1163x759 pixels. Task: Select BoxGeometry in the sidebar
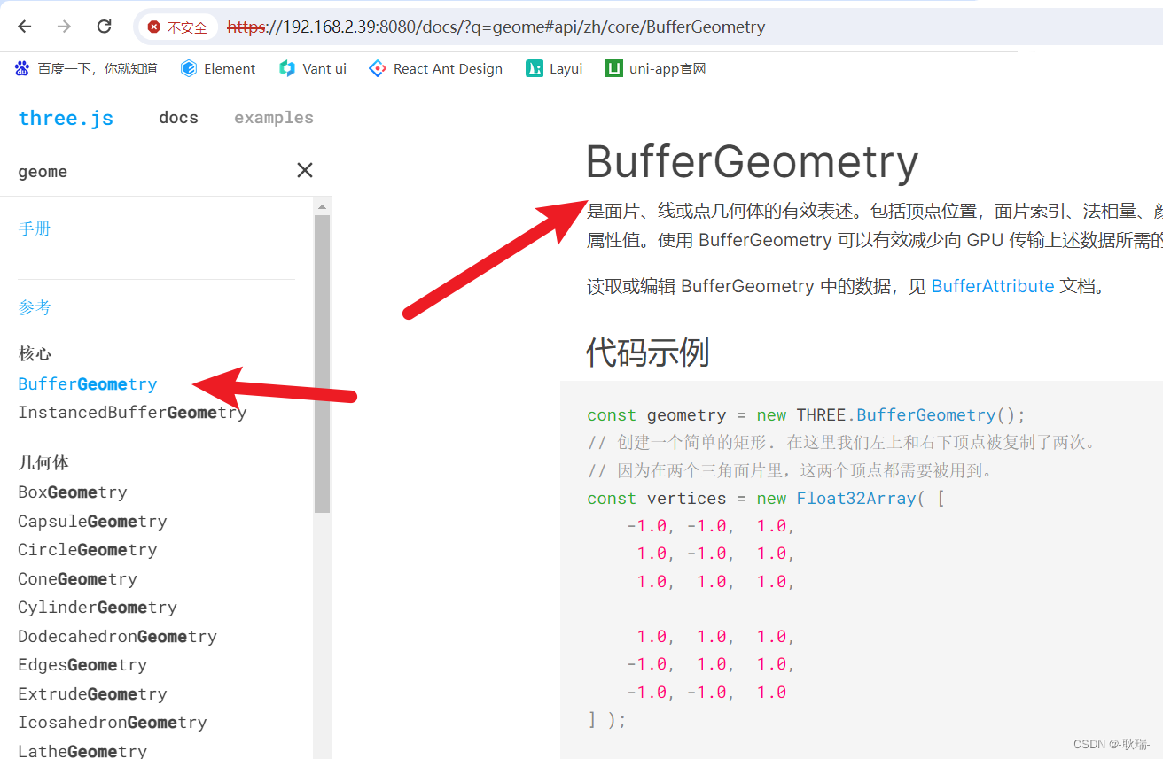72,492
